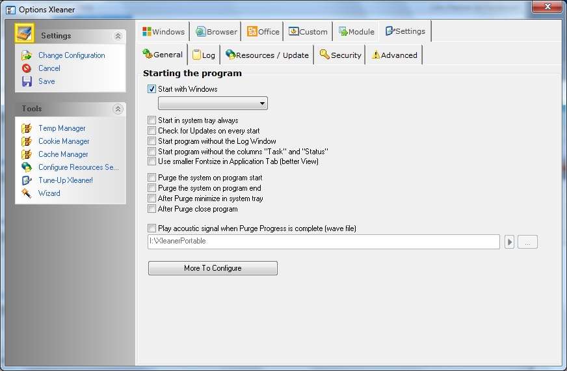The width and height of the screenshot is (567, 371).
Task: Click the Tune-Up Xleaner icon
Action: [x=27, y=180]
